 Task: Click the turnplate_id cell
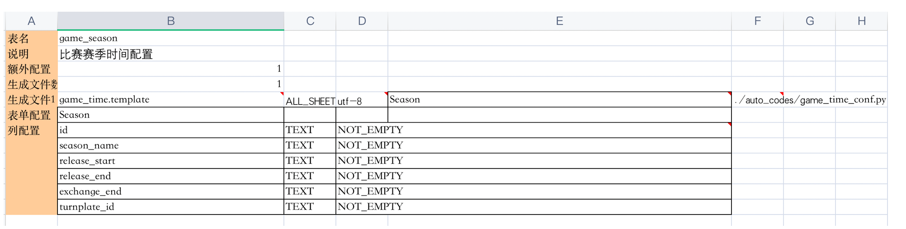point(170,207)
